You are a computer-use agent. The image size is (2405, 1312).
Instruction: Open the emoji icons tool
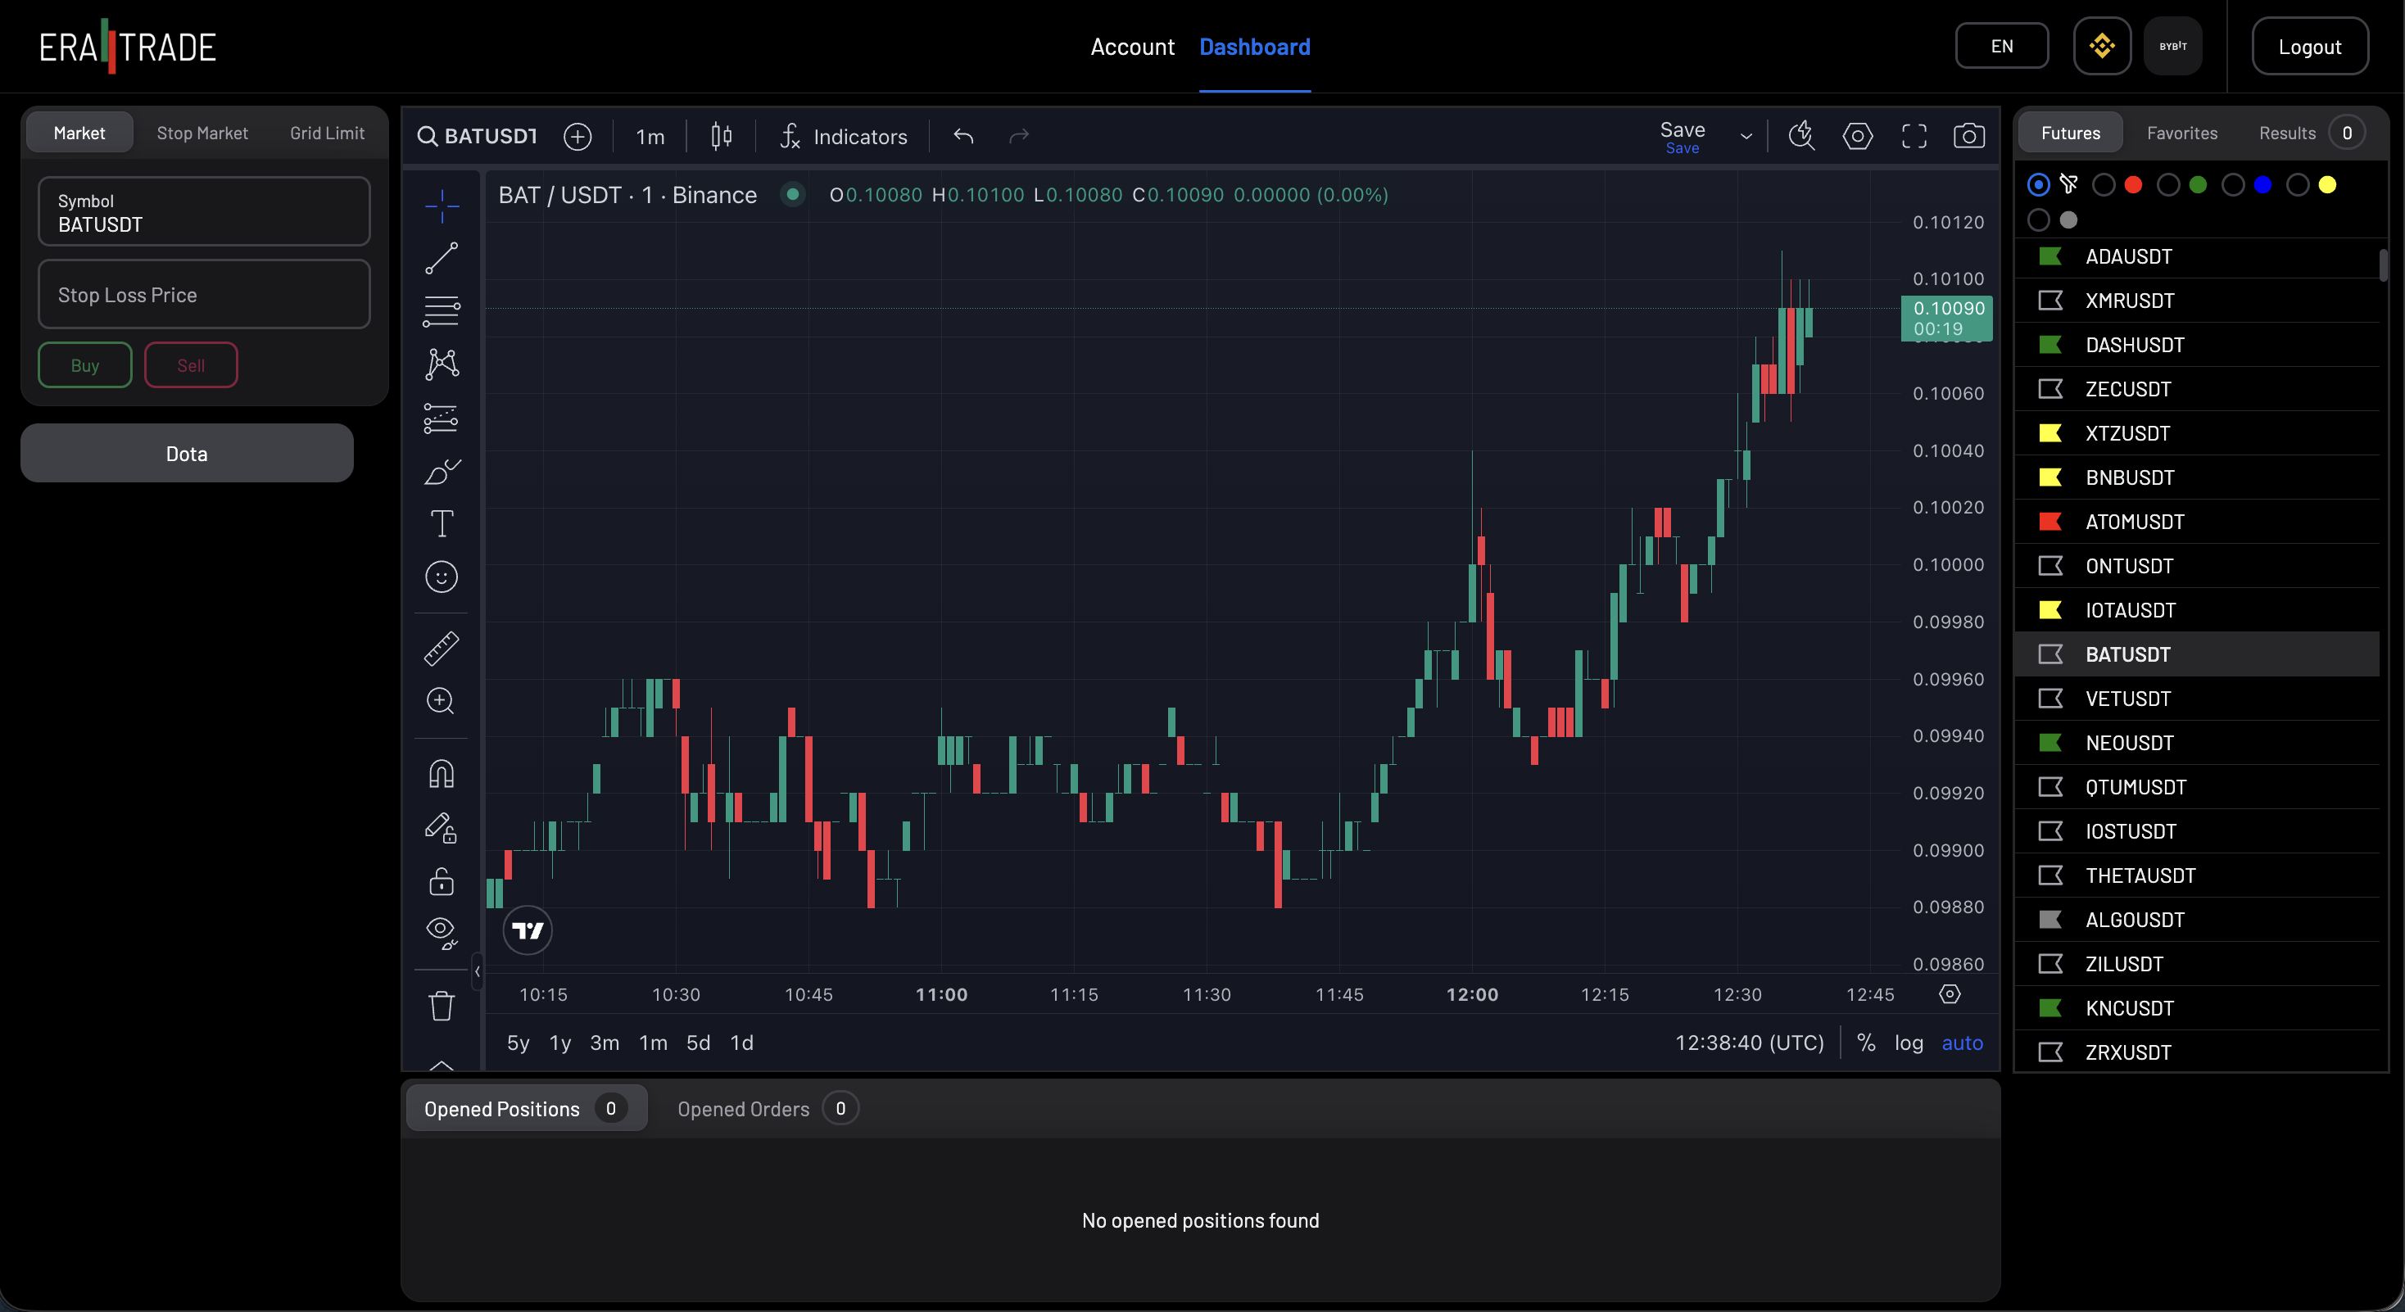(x=442, y=577)
